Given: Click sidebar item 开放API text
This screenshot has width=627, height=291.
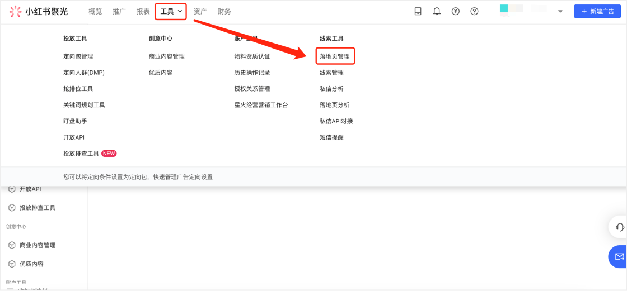Looking at the screenshot, I should tap(30, 189).
